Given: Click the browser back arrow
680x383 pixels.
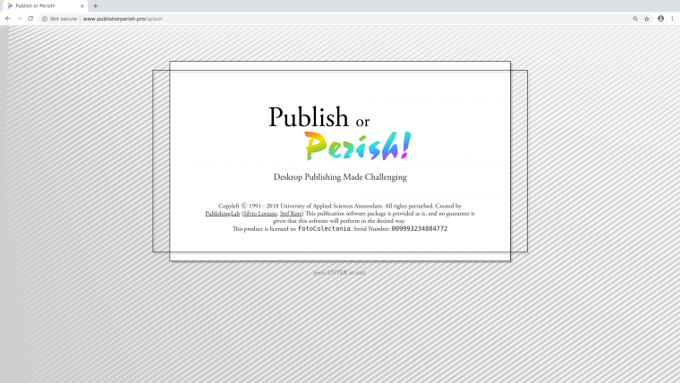Looking at the screenshot, I should tap(8, 18).
